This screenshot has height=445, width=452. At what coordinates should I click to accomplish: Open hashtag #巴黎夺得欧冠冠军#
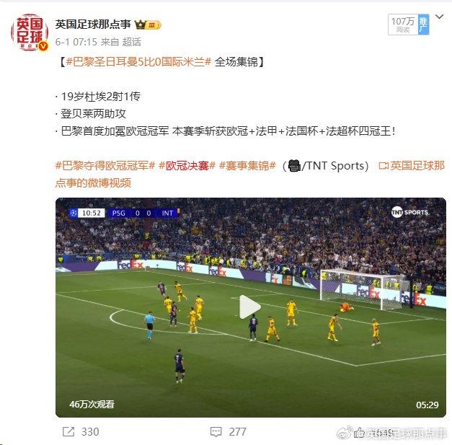pyautogui.click(x=105, y=166)
